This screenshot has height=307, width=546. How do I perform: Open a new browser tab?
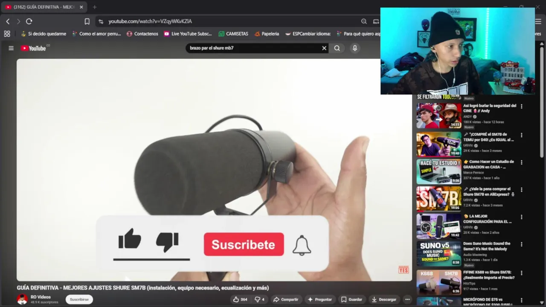[95, 7]
